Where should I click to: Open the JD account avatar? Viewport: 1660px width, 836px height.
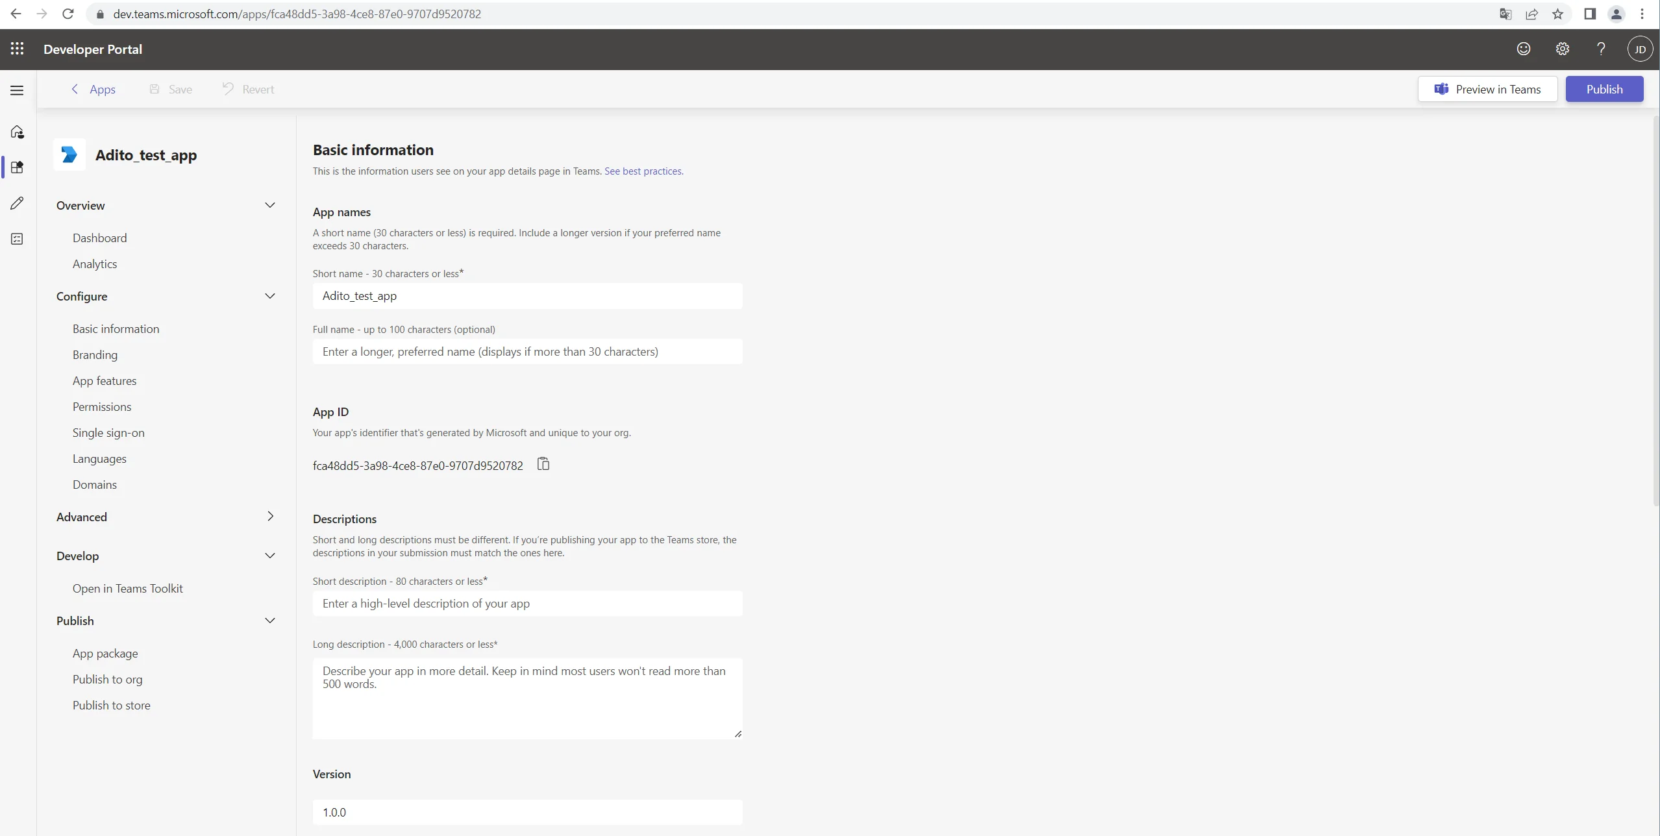(1640, 49)
